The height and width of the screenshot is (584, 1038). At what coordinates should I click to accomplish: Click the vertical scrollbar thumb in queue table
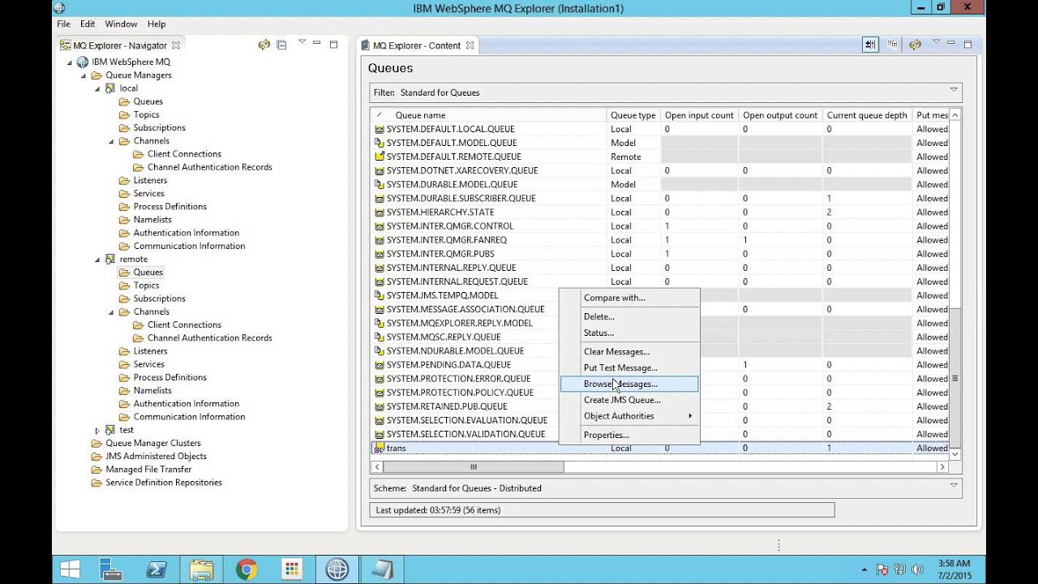[x=954, y=379]
